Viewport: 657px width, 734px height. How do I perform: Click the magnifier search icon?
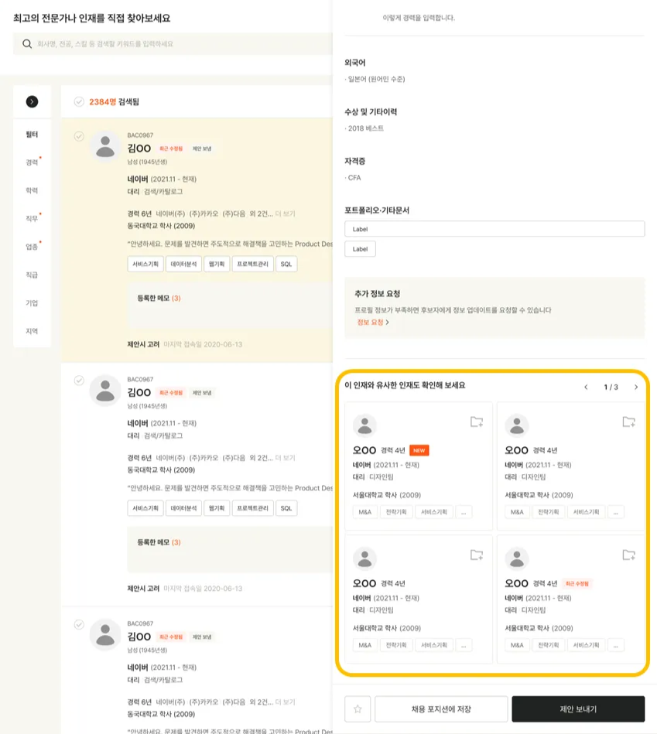[27, 44]
